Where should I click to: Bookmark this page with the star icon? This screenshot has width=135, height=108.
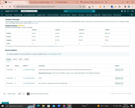point(84,7)
